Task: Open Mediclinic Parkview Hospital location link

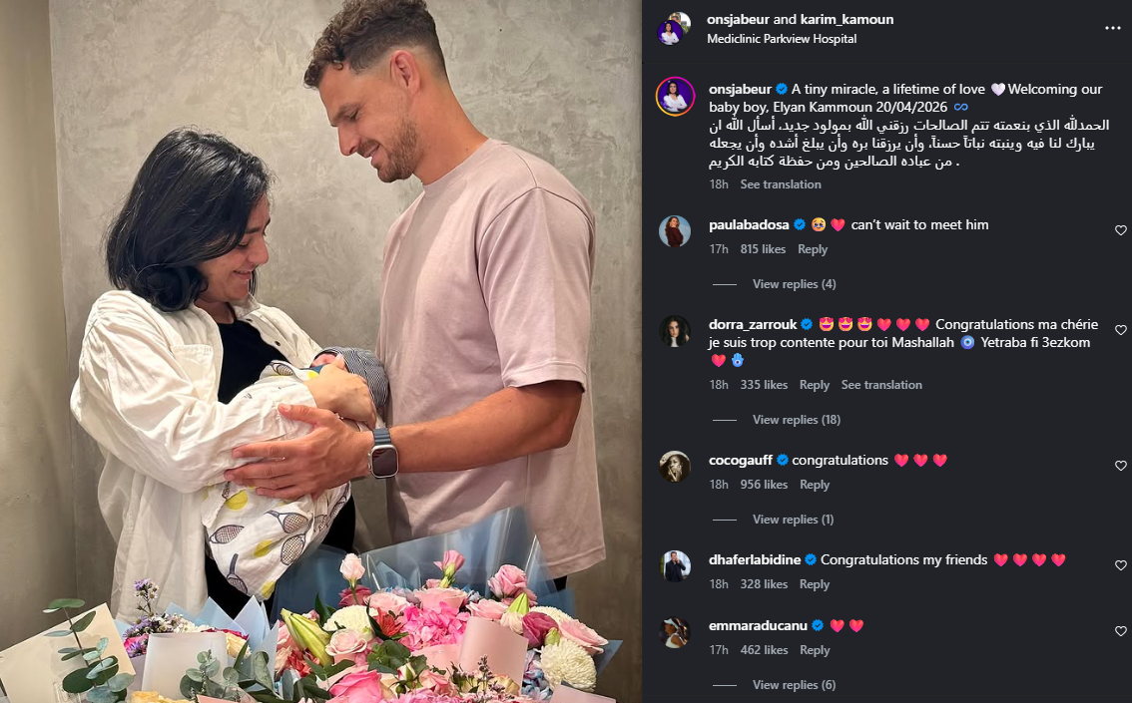Action: [782, 39]
